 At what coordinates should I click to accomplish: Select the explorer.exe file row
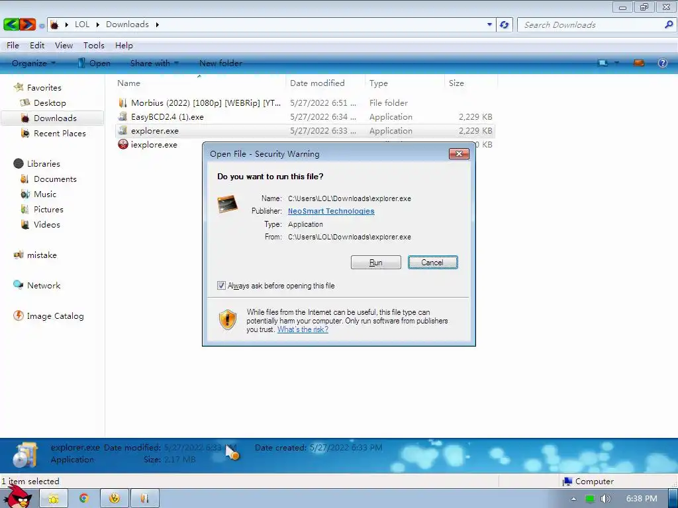pyautogui.click(x=305, y=130)
